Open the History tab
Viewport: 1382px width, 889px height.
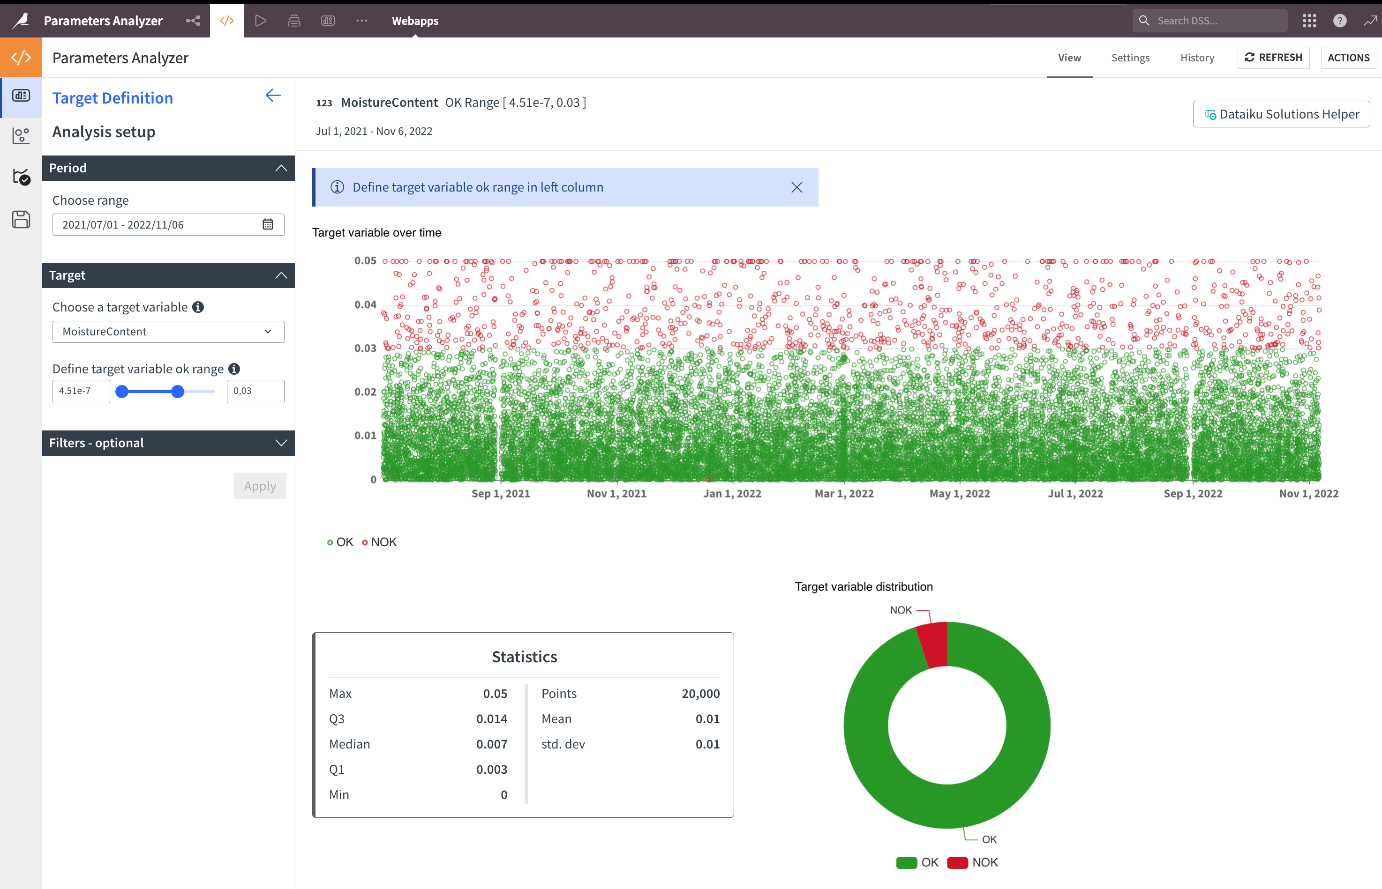pyautogui.click(x=1197, y=58)
